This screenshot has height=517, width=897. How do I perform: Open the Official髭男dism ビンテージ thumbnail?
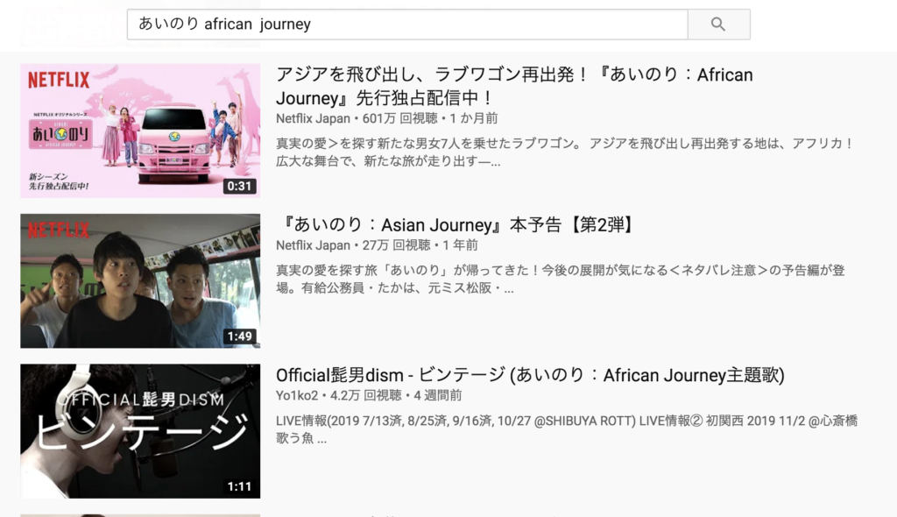coord(140,430)
